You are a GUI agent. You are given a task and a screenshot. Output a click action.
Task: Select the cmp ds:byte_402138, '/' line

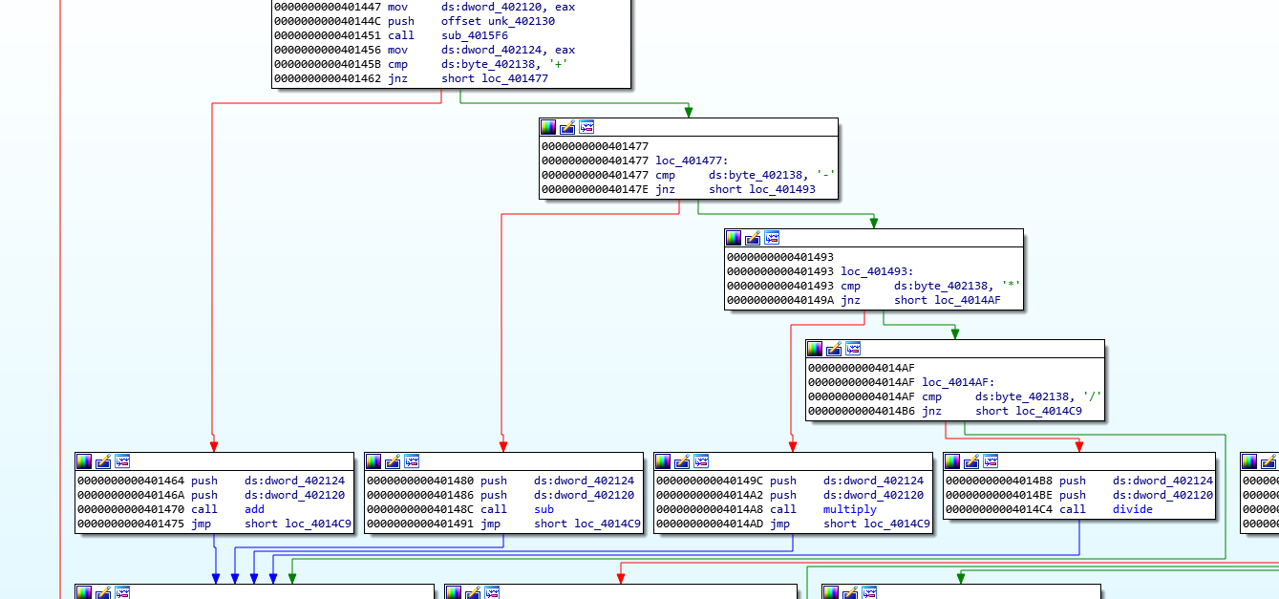(954, 396)
